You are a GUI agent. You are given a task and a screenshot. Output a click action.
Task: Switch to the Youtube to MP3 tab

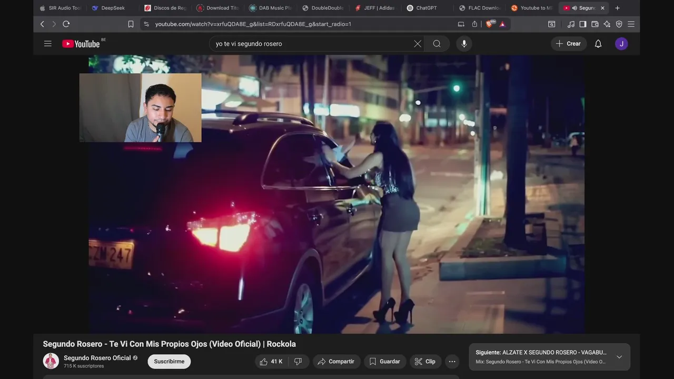click(x=532, y=8)
